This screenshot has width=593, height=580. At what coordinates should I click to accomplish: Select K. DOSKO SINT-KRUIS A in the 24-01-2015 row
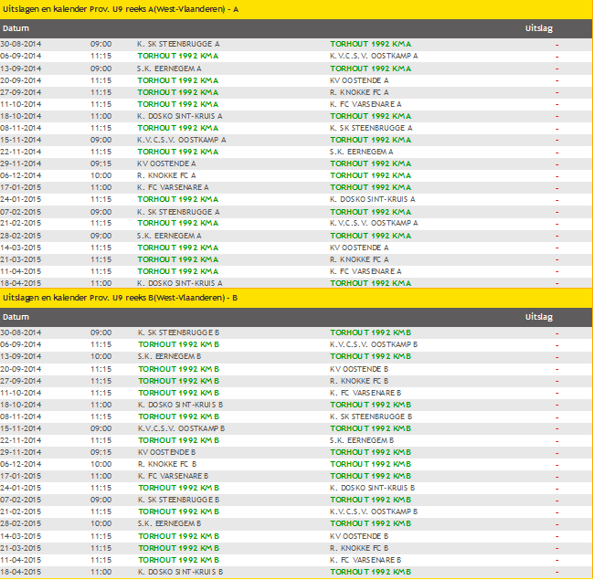point(373,199)
